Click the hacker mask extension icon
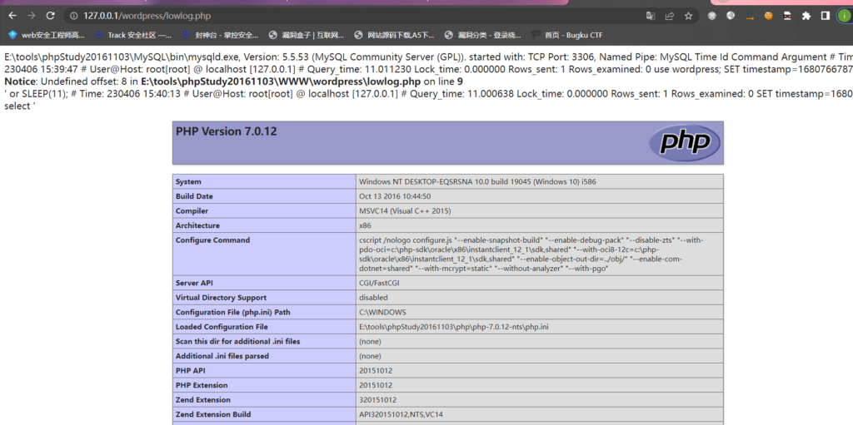Viewport: 853px width, 425px height. pyautogui.click(x=786, y=16)
